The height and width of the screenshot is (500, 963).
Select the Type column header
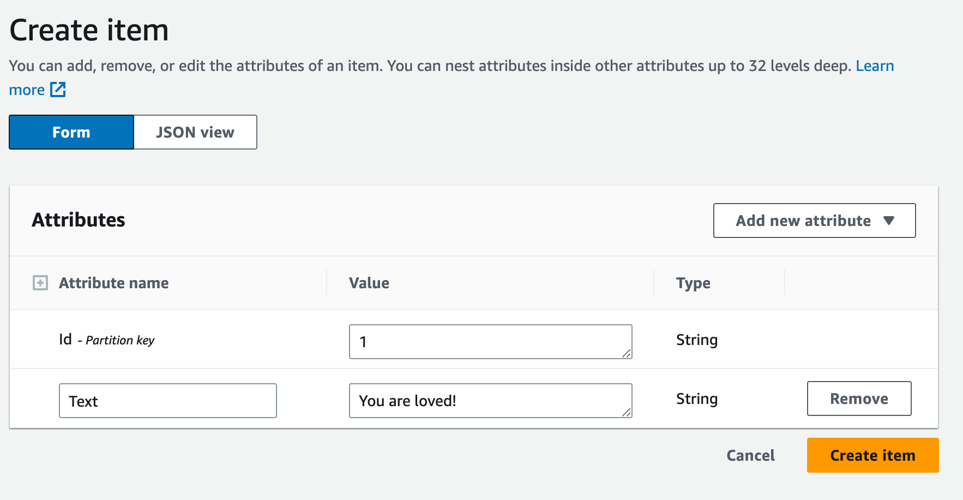pos(693,283)
